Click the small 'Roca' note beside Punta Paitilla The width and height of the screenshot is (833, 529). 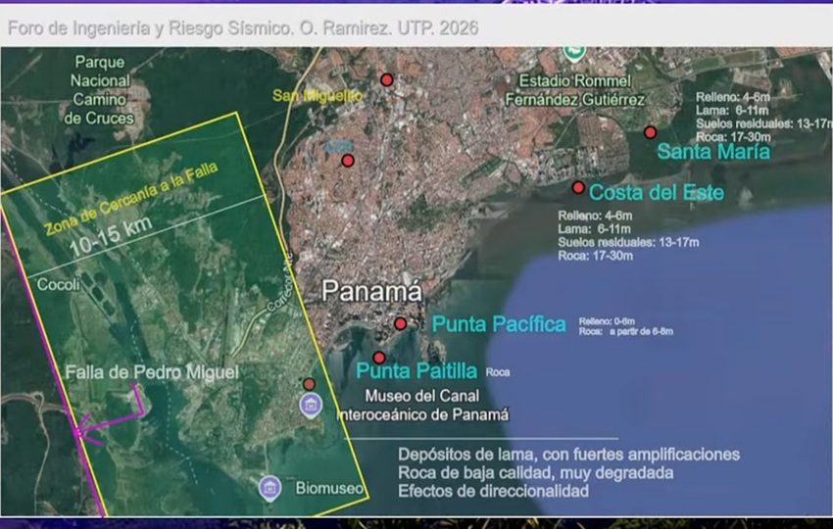coord(498,372)
